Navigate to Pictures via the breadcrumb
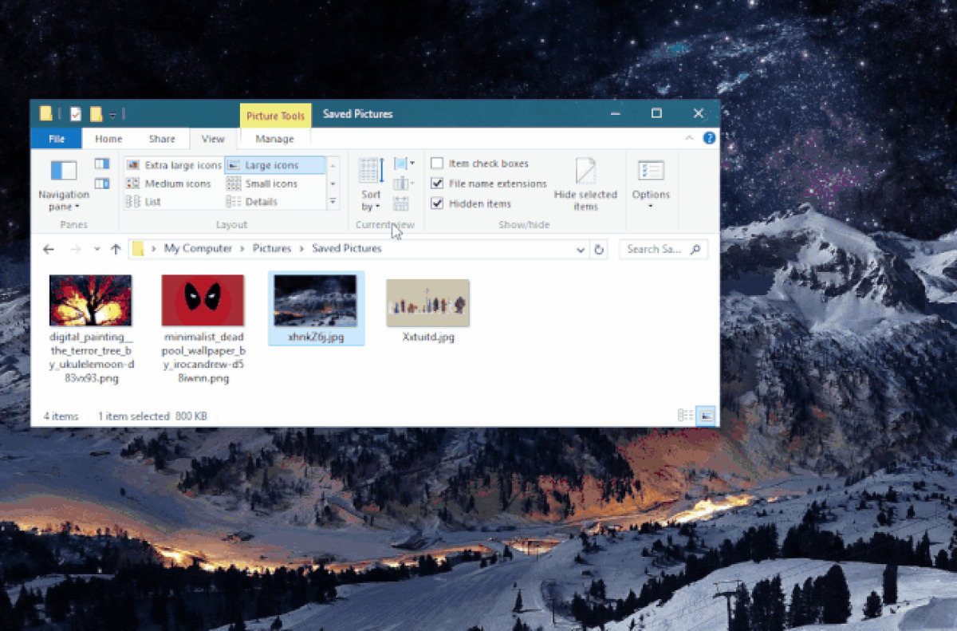Viewport: 957px width, 631px height. click(x=271, y=248)
